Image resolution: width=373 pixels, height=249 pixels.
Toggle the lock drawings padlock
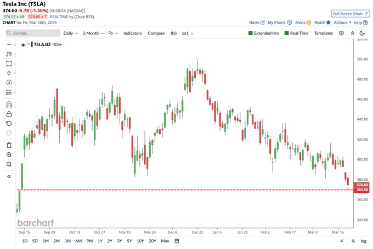point(9,114)
